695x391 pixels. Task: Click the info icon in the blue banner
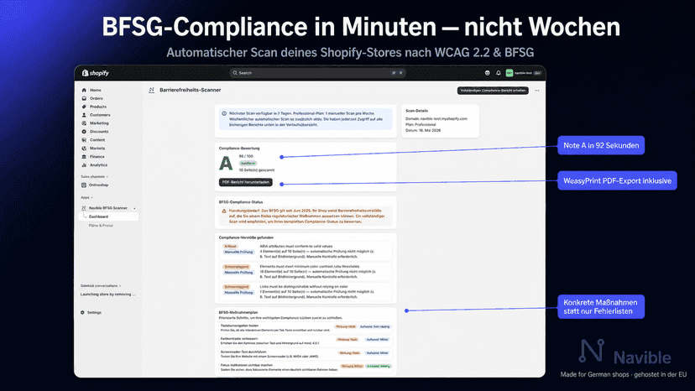(x=224, y=113)
